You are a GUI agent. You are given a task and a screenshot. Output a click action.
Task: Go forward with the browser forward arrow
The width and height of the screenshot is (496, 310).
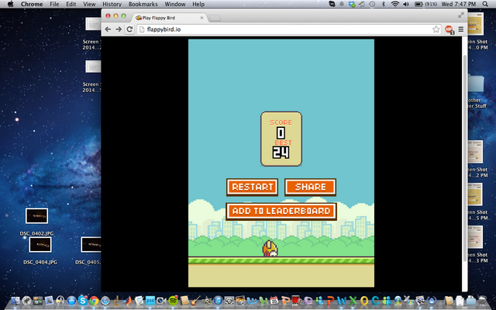119,29
